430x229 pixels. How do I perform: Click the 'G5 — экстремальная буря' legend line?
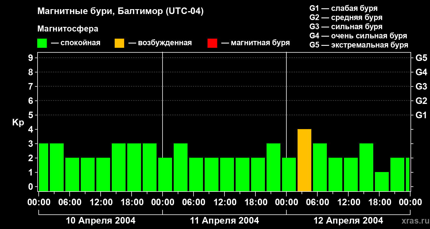coord(359,45)
